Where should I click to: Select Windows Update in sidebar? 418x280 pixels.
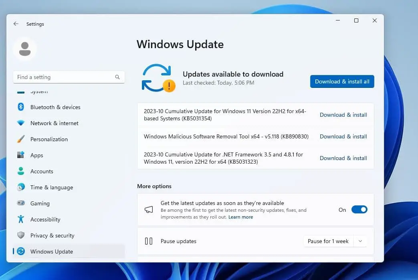coord(52,252)
